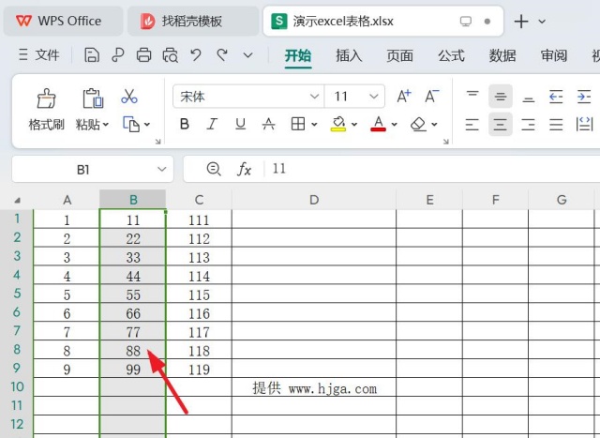600x438 pixels.
Task: Click the Paste clipboard icon
Action: (93, 98)
